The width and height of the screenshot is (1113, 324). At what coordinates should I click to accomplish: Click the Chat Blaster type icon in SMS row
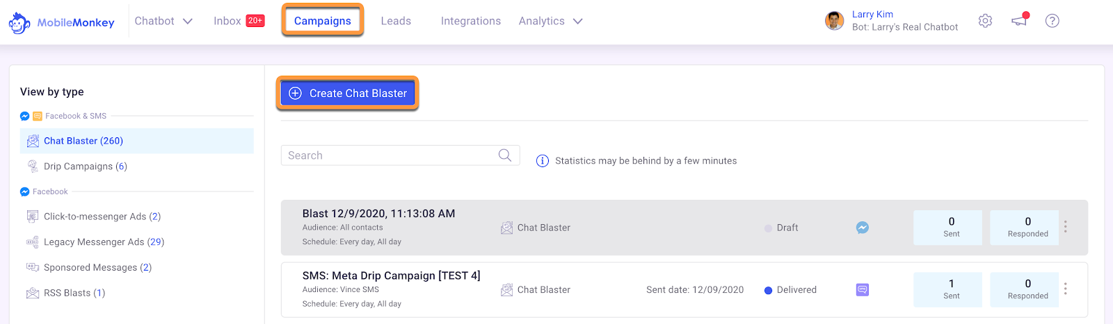tap(506, 290)
